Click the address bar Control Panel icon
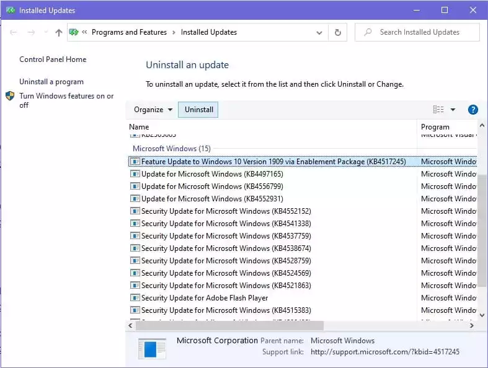Viewport: 488px width, 368px height. [74, 32]
